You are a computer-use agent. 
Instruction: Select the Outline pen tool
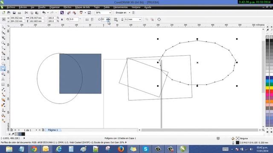[3, 110]
